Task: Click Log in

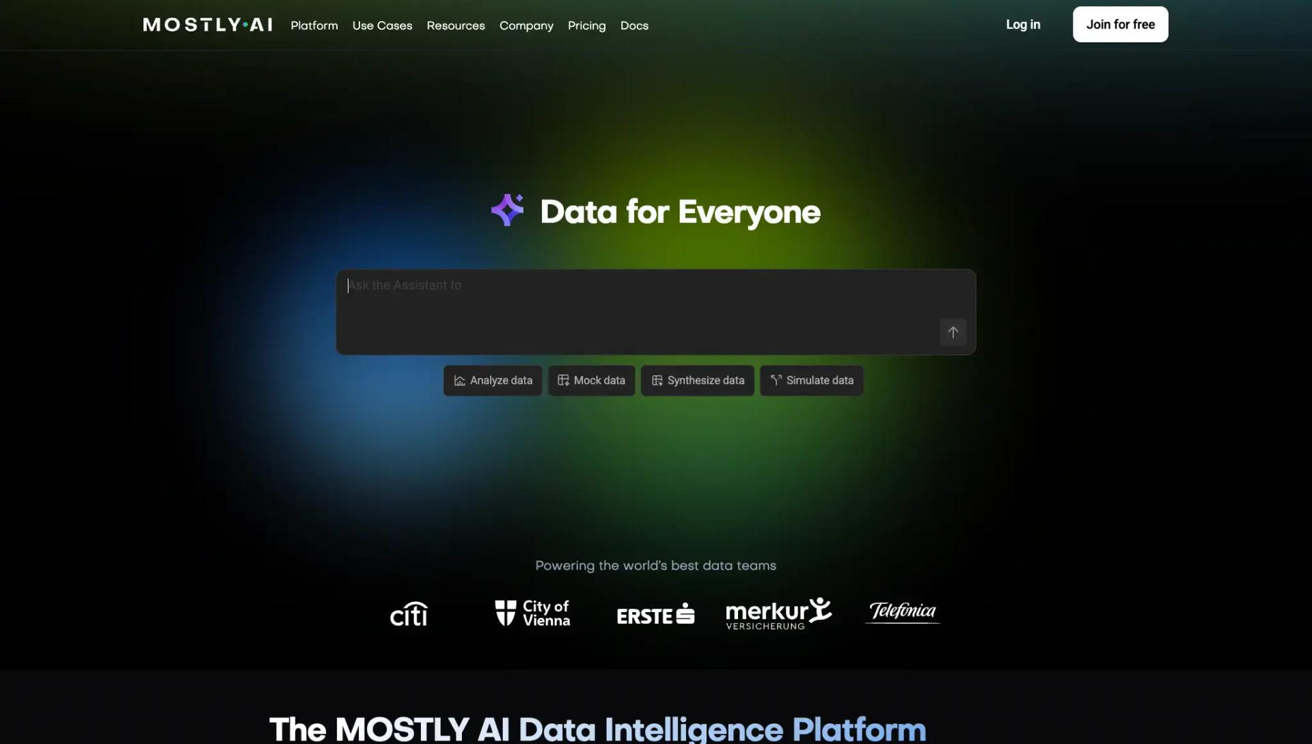Action: pyautogui.click(x=1022, y=25)
